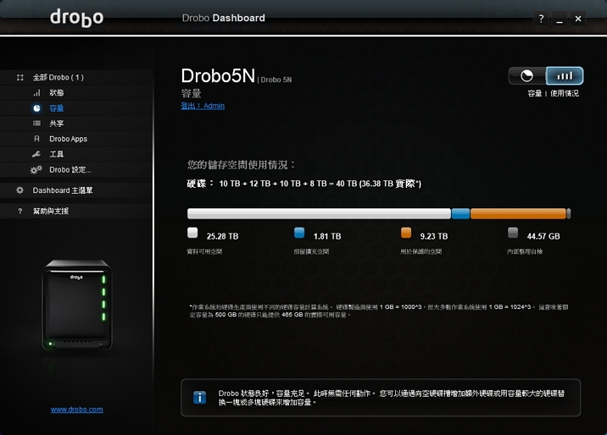This screenshot has width=607, height=435.
Task: Click the blue info icon in status message
Action: tap(199, 397)
